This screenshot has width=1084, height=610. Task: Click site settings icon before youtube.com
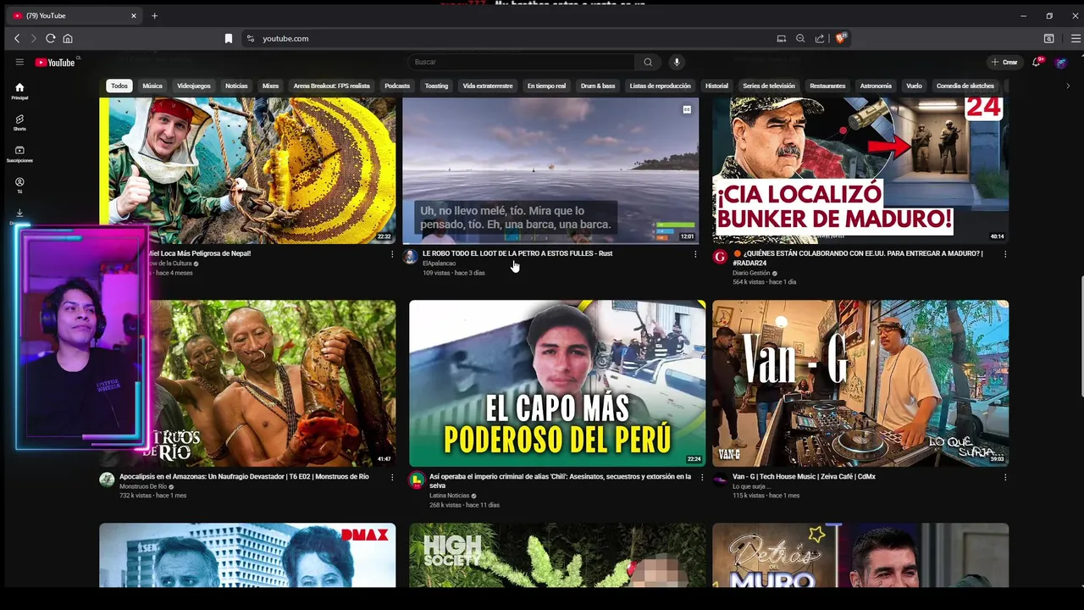pyautogui.click(x=250, y=38)
